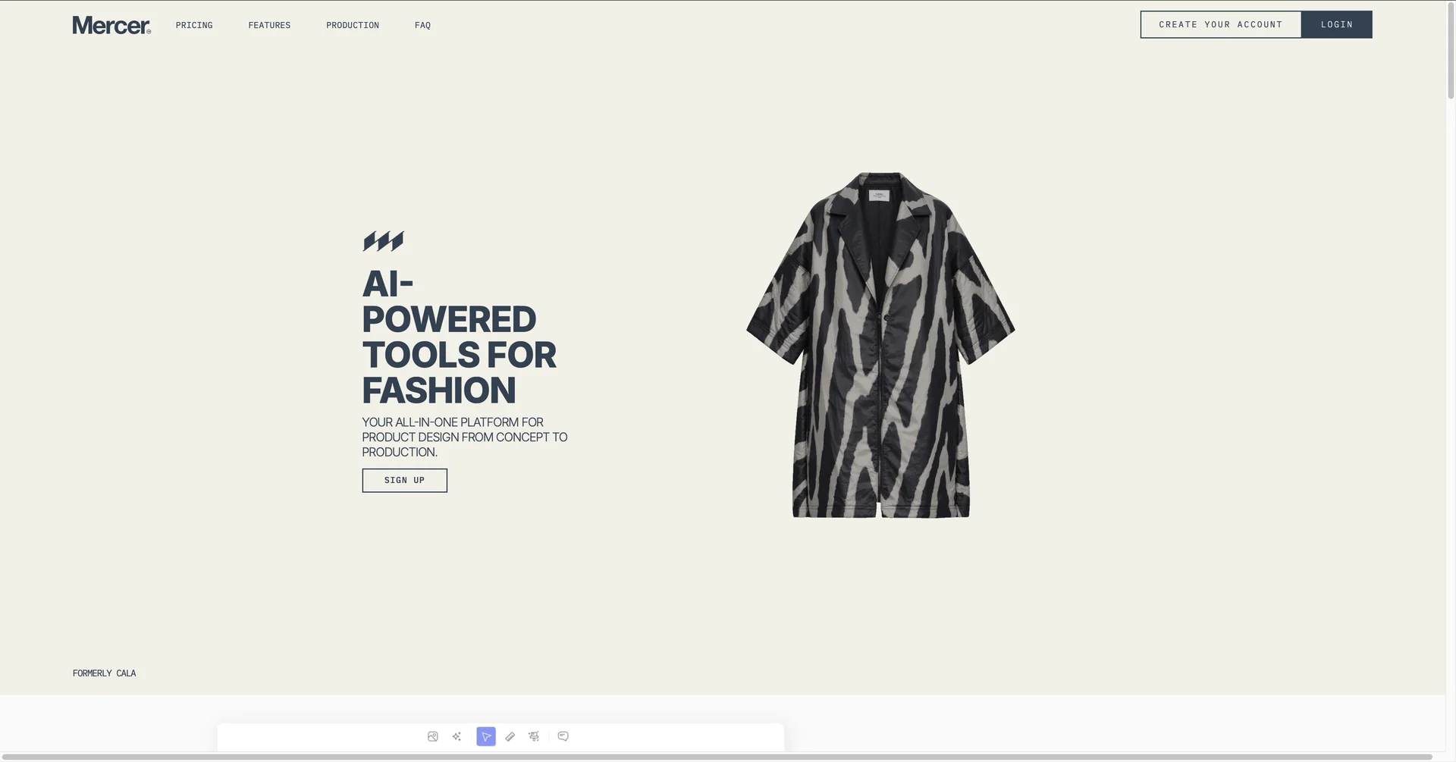The height and width of the screenshot is (762, 1456).
Task: Select the image insert tool icon
Action: (x=432, y=737)
